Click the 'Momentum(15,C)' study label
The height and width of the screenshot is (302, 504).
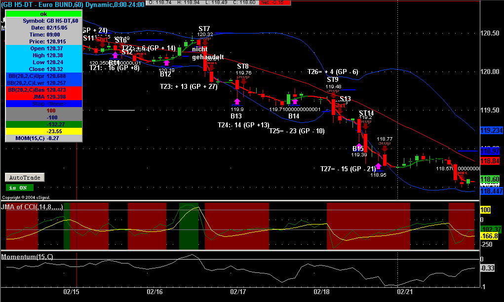tap(27, 257)
